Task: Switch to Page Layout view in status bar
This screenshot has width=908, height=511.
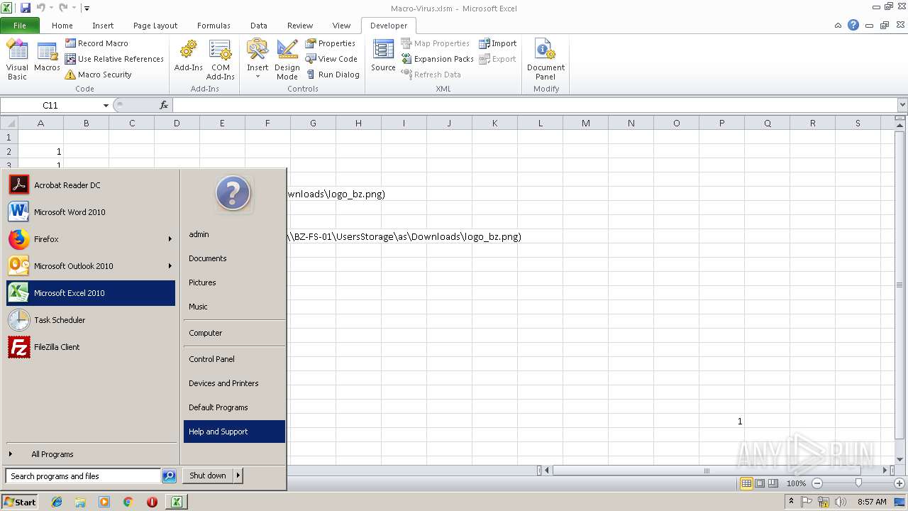Action: click(x=760, y=483)
